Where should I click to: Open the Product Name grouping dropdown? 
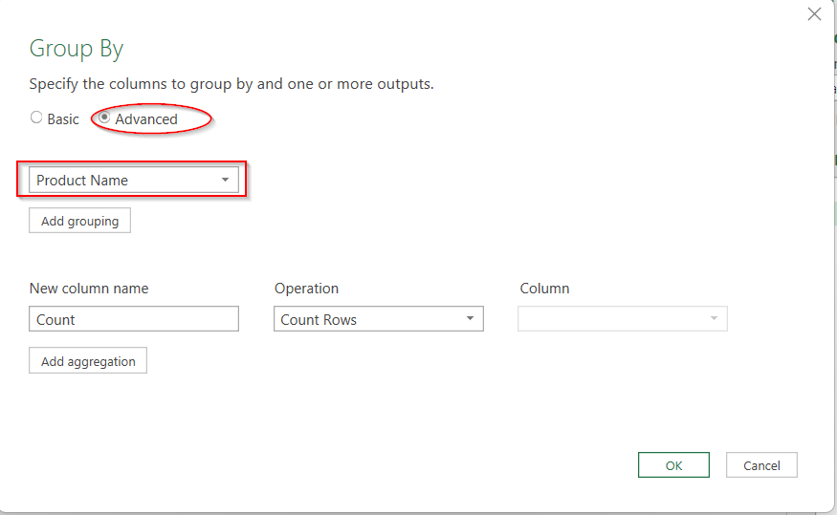pyautogui.click(x=134, y=180)
